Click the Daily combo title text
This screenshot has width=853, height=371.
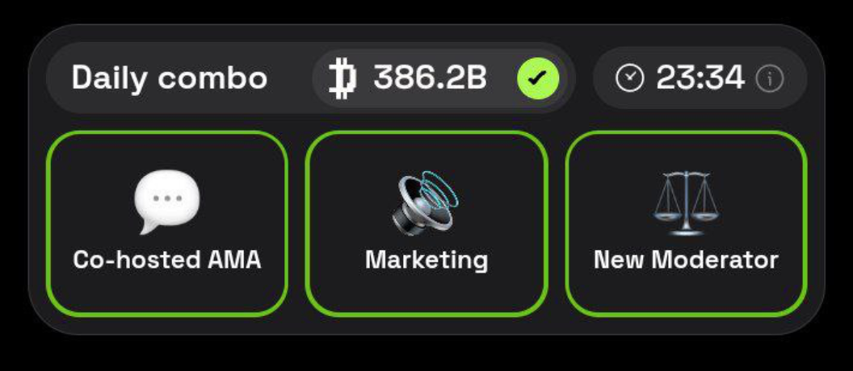(170, 78)
